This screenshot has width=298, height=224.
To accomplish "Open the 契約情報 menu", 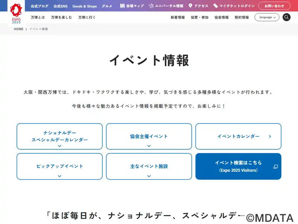I will tap(241, 17).
